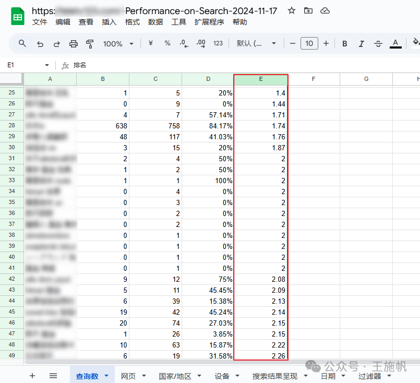The image size is (420, 383).
Task: Increase font size with plus button
Action: pyautogui.click(x=326, y=43)
